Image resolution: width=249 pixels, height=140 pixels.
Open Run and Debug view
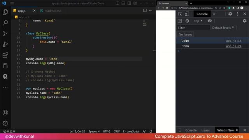[x=5, y=44]
